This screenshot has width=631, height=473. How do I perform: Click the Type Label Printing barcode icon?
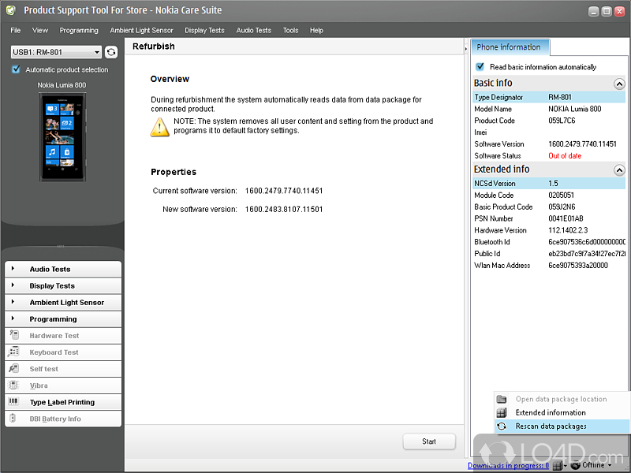[14, 402]
